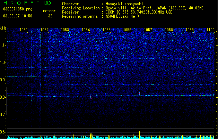The height and width of the screenshot is (139, 218).
Task: Click the file name 0308071050.png
Action: (18, 9)
